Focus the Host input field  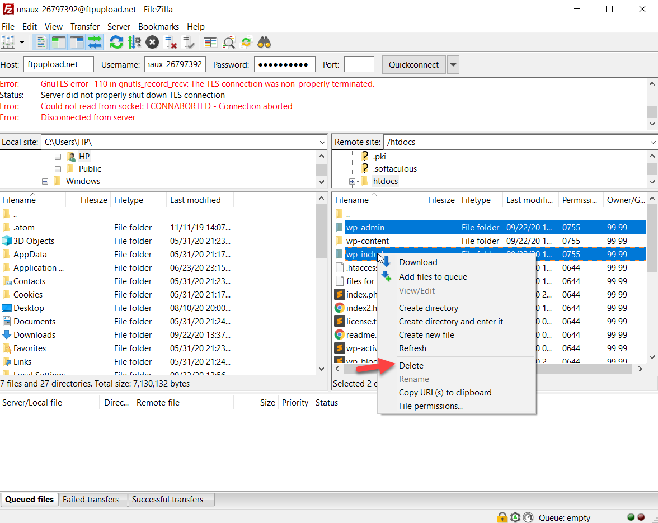click(x=58, y=64)
